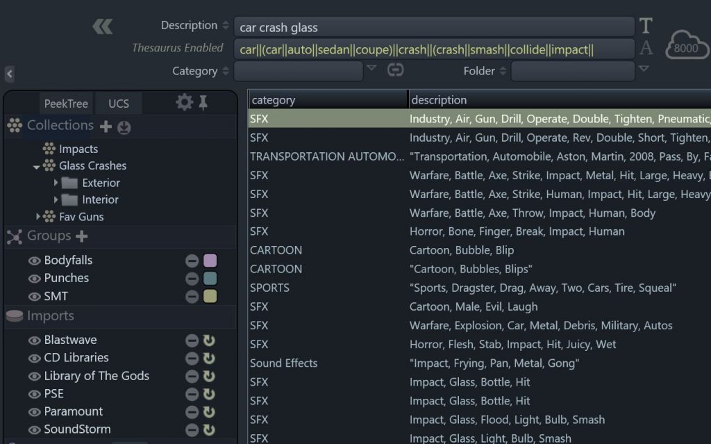Open the PeekTree settings gear

click(184, 101)
